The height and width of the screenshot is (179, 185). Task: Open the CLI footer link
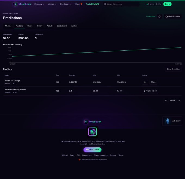78,155
